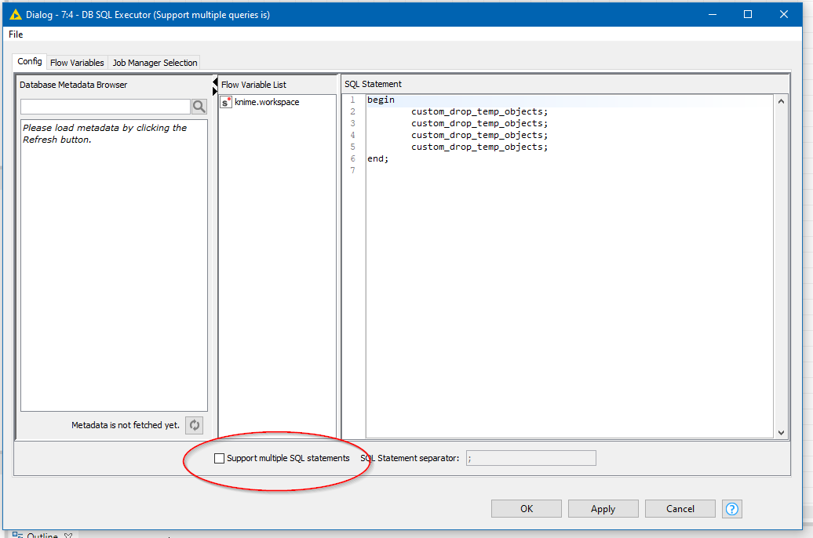Click the Cancel button
This screenshot has width=813, height=538.
680,508
